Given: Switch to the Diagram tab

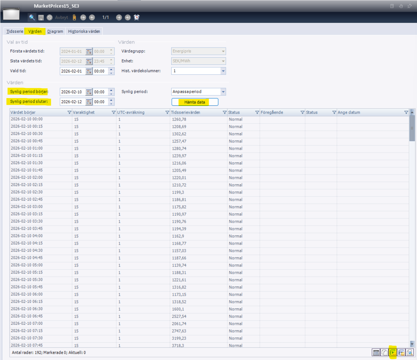Looking at the screenshot, I should 55,31.
